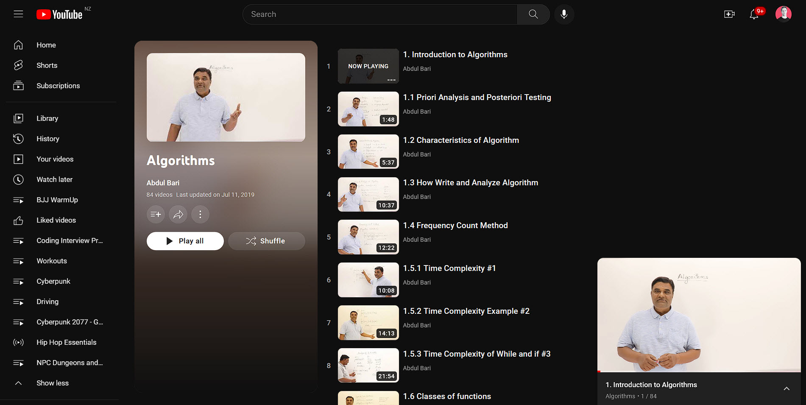Open title 1.2 Characteristics of Algorithm

[461, 140]
